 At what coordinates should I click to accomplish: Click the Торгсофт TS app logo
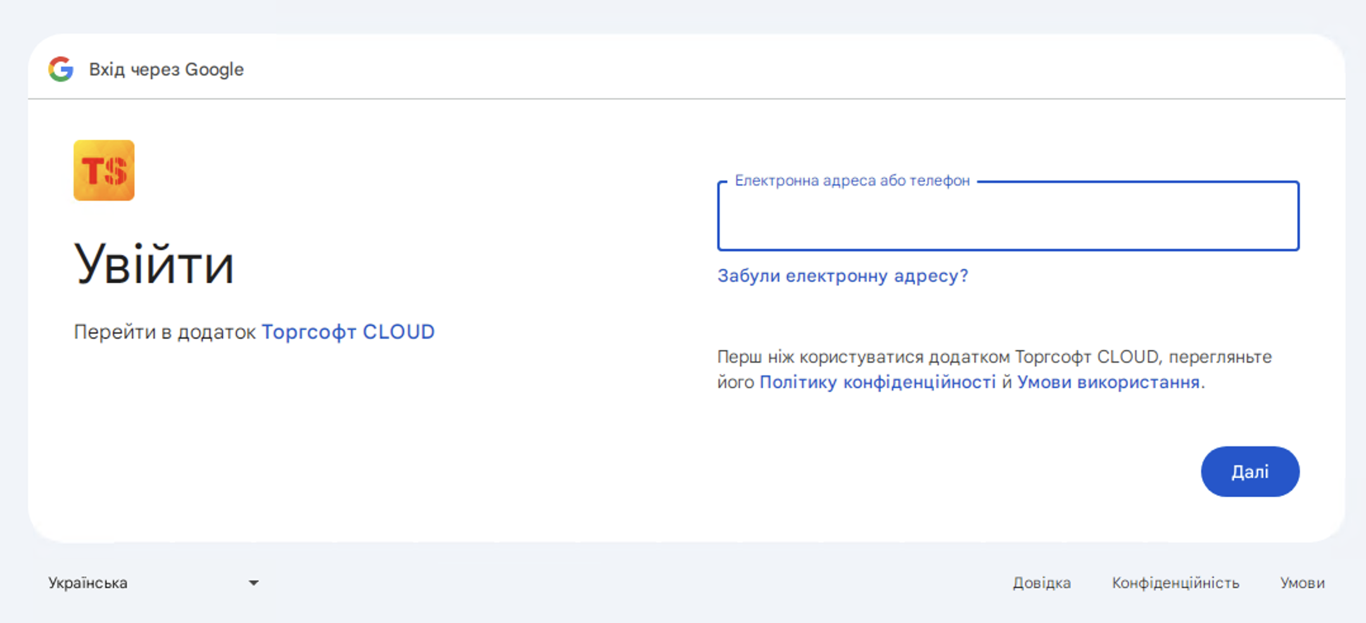pyautogui.click(x=104, y=170)
